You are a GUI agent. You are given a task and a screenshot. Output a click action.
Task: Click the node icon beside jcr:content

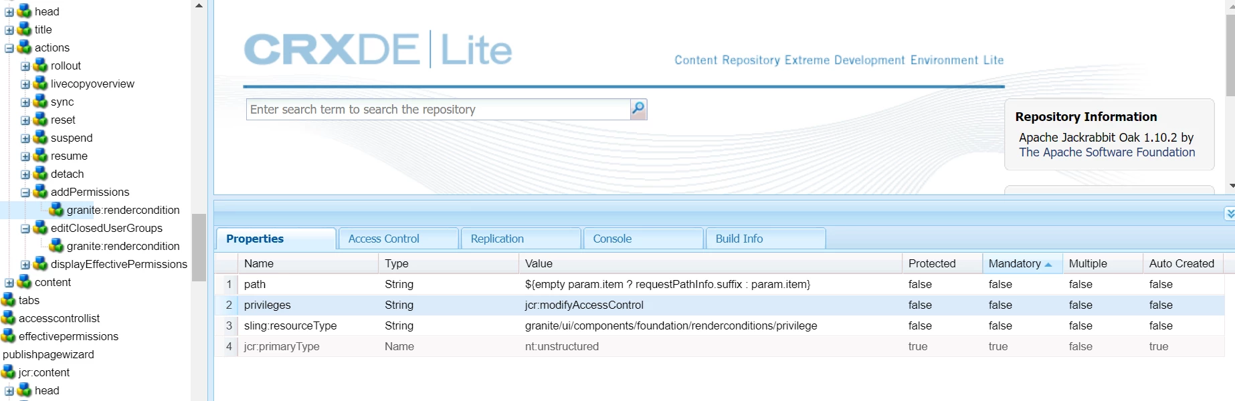pos(9,372)
